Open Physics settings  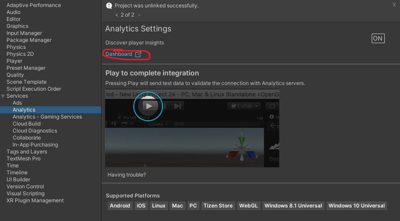point(16,47)
